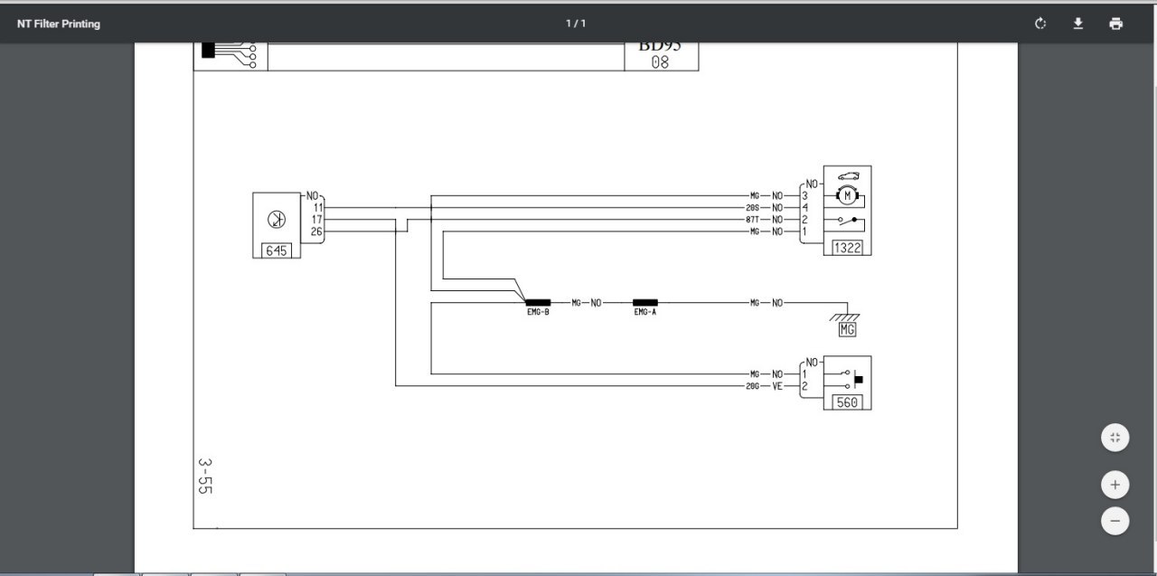Click the NT Filter Printing title
The image size is (1157, 576).
(x=59, y=24)
